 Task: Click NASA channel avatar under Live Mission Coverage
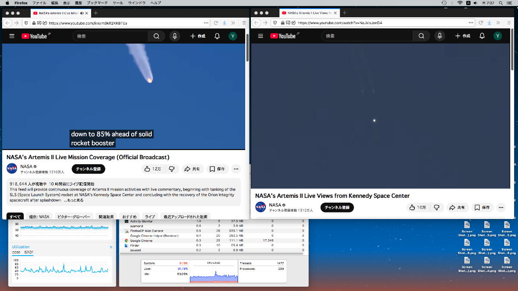[x=12, y=169]
